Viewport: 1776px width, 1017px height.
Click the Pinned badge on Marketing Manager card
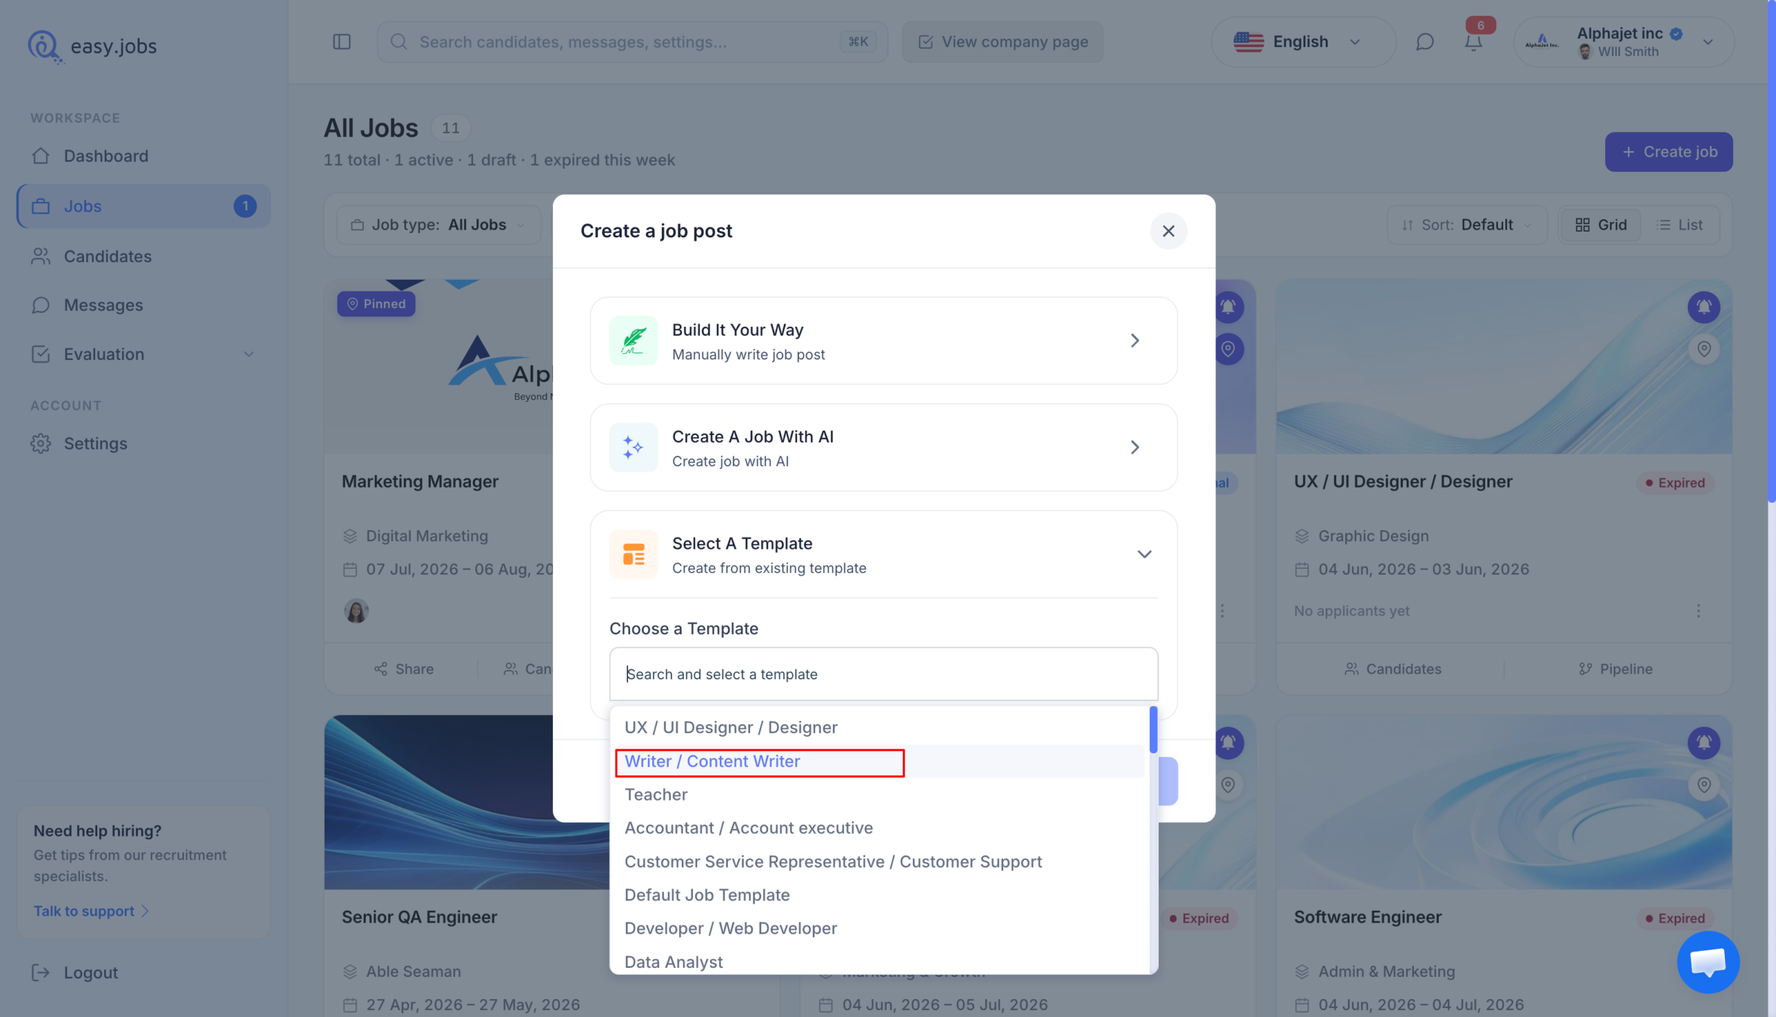pos(377,304)
